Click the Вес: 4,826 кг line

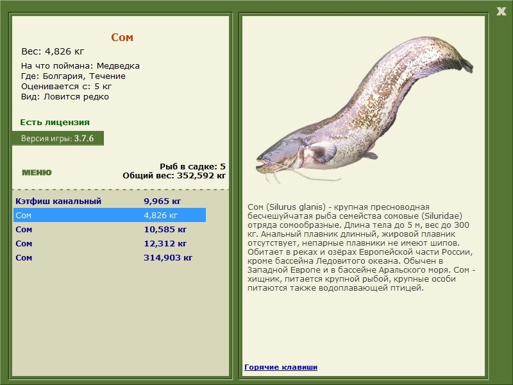click(x=53, y=51)
